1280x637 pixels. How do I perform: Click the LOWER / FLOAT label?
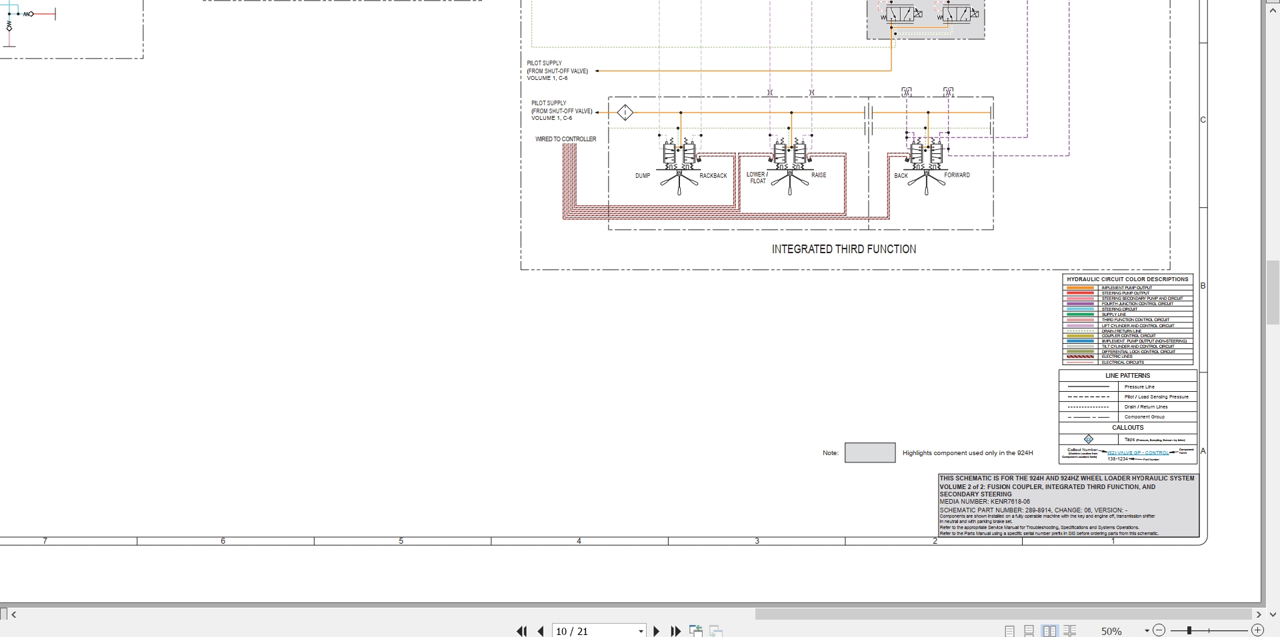point(757,178)
